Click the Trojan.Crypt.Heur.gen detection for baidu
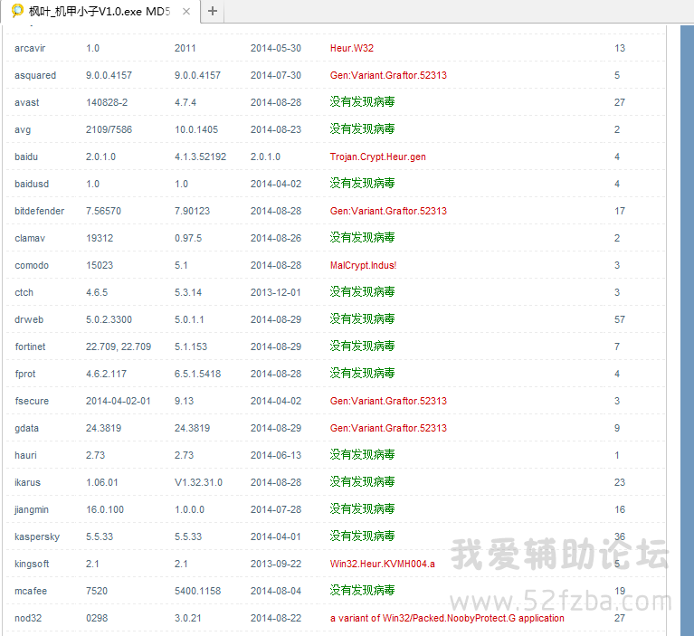 tap(377, 157)
